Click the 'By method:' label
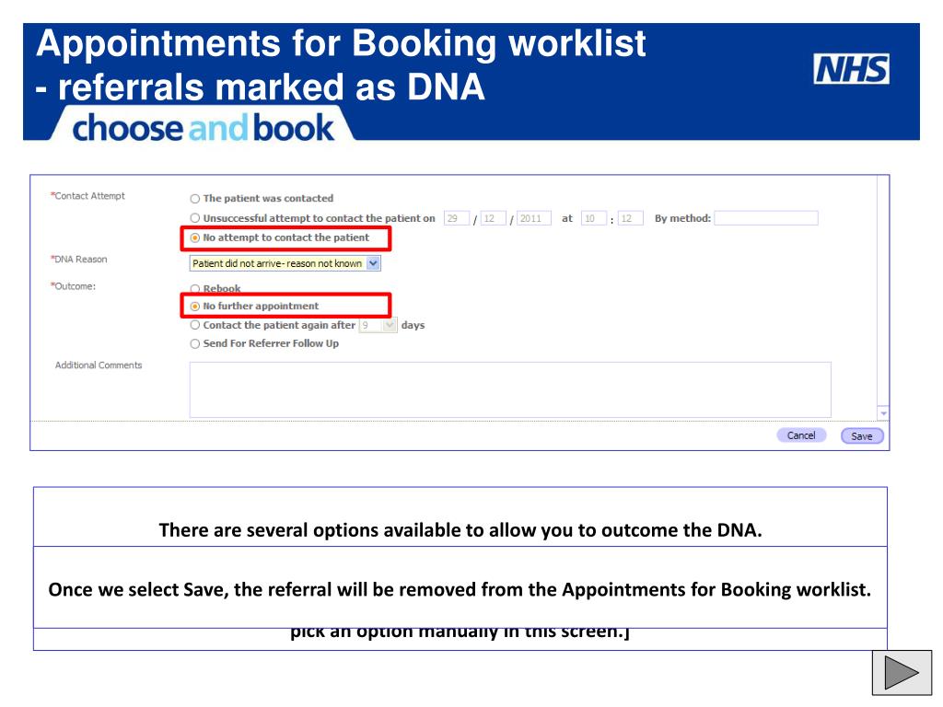 click(682, 218)
